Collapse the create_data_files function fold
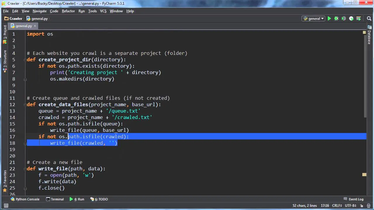 tap(25, 104)
